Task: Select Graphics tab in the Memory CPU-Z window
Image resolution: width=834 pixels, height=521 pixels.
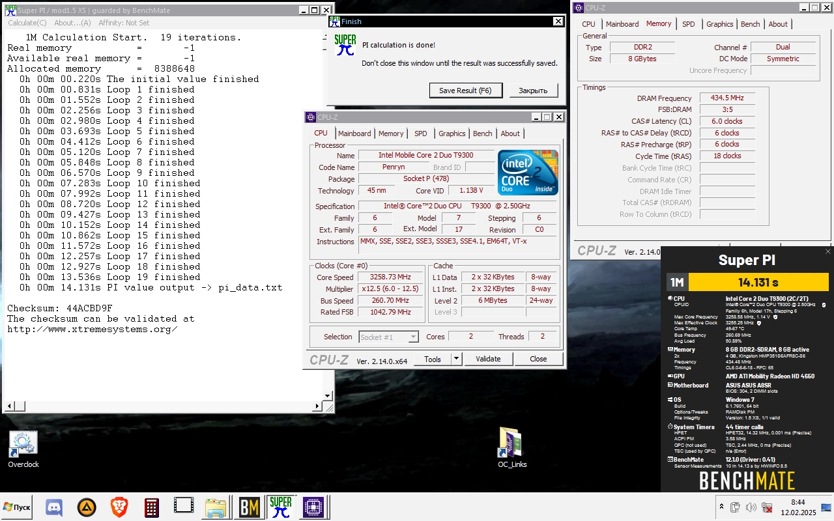Action: [x=719, y=24]
